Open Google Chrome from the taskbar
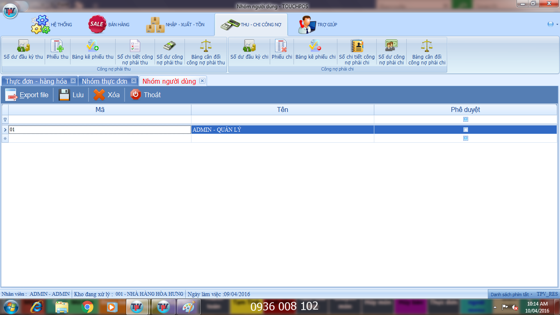The height and width of the screenshot is (315, 560). pyautogui.click(x=87, y=307)
